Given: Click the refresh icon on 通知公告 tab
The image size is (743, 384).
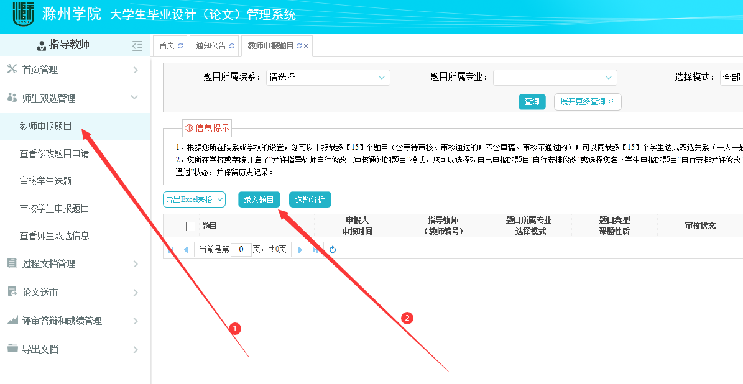Looking at the screenshot, I should 232,46.
